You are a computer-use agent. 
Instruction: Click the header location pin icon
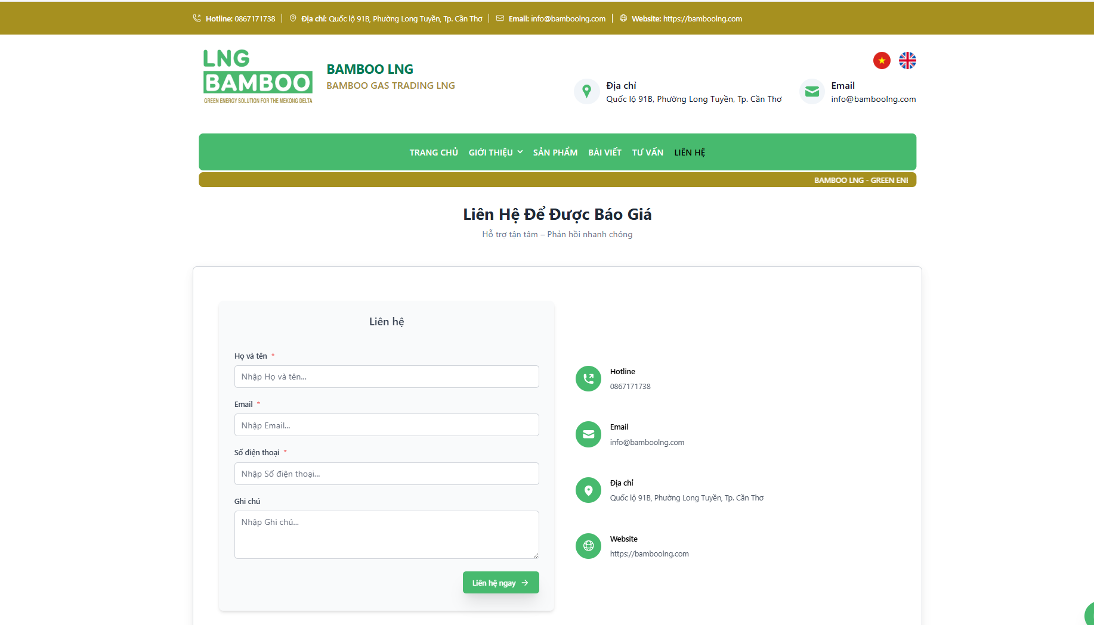point(587,92)
